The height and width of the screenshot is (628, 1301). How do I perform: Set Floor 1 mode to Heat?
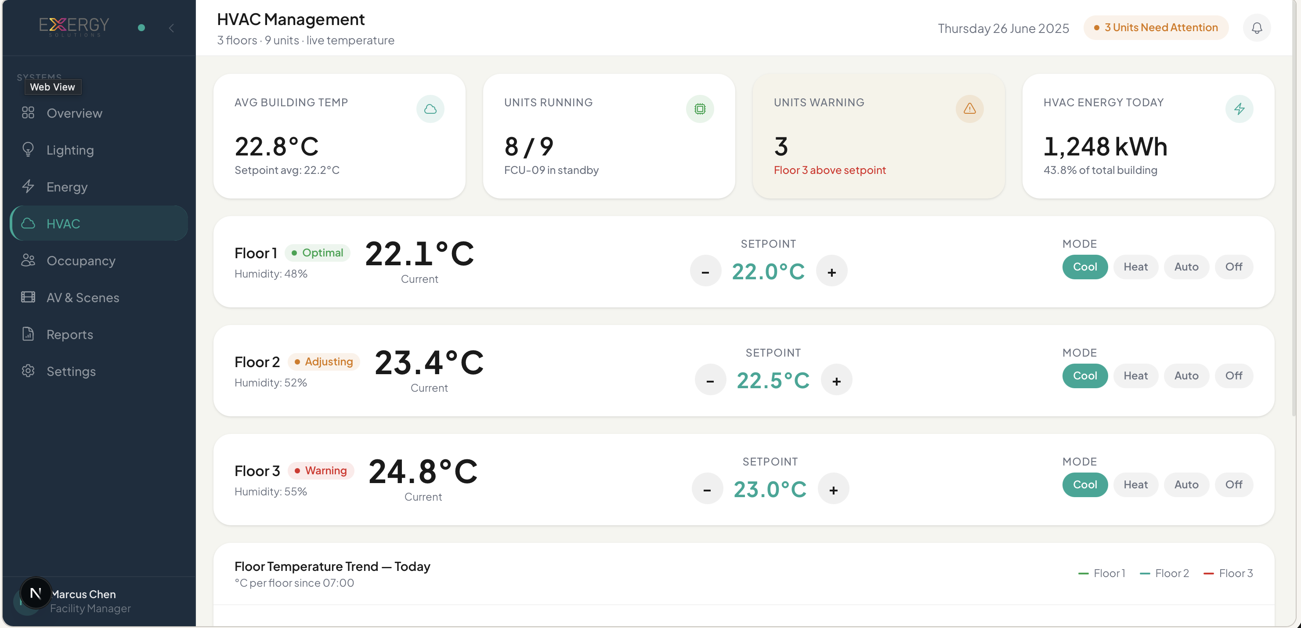pyautogui.click(x=1136, y=267)
